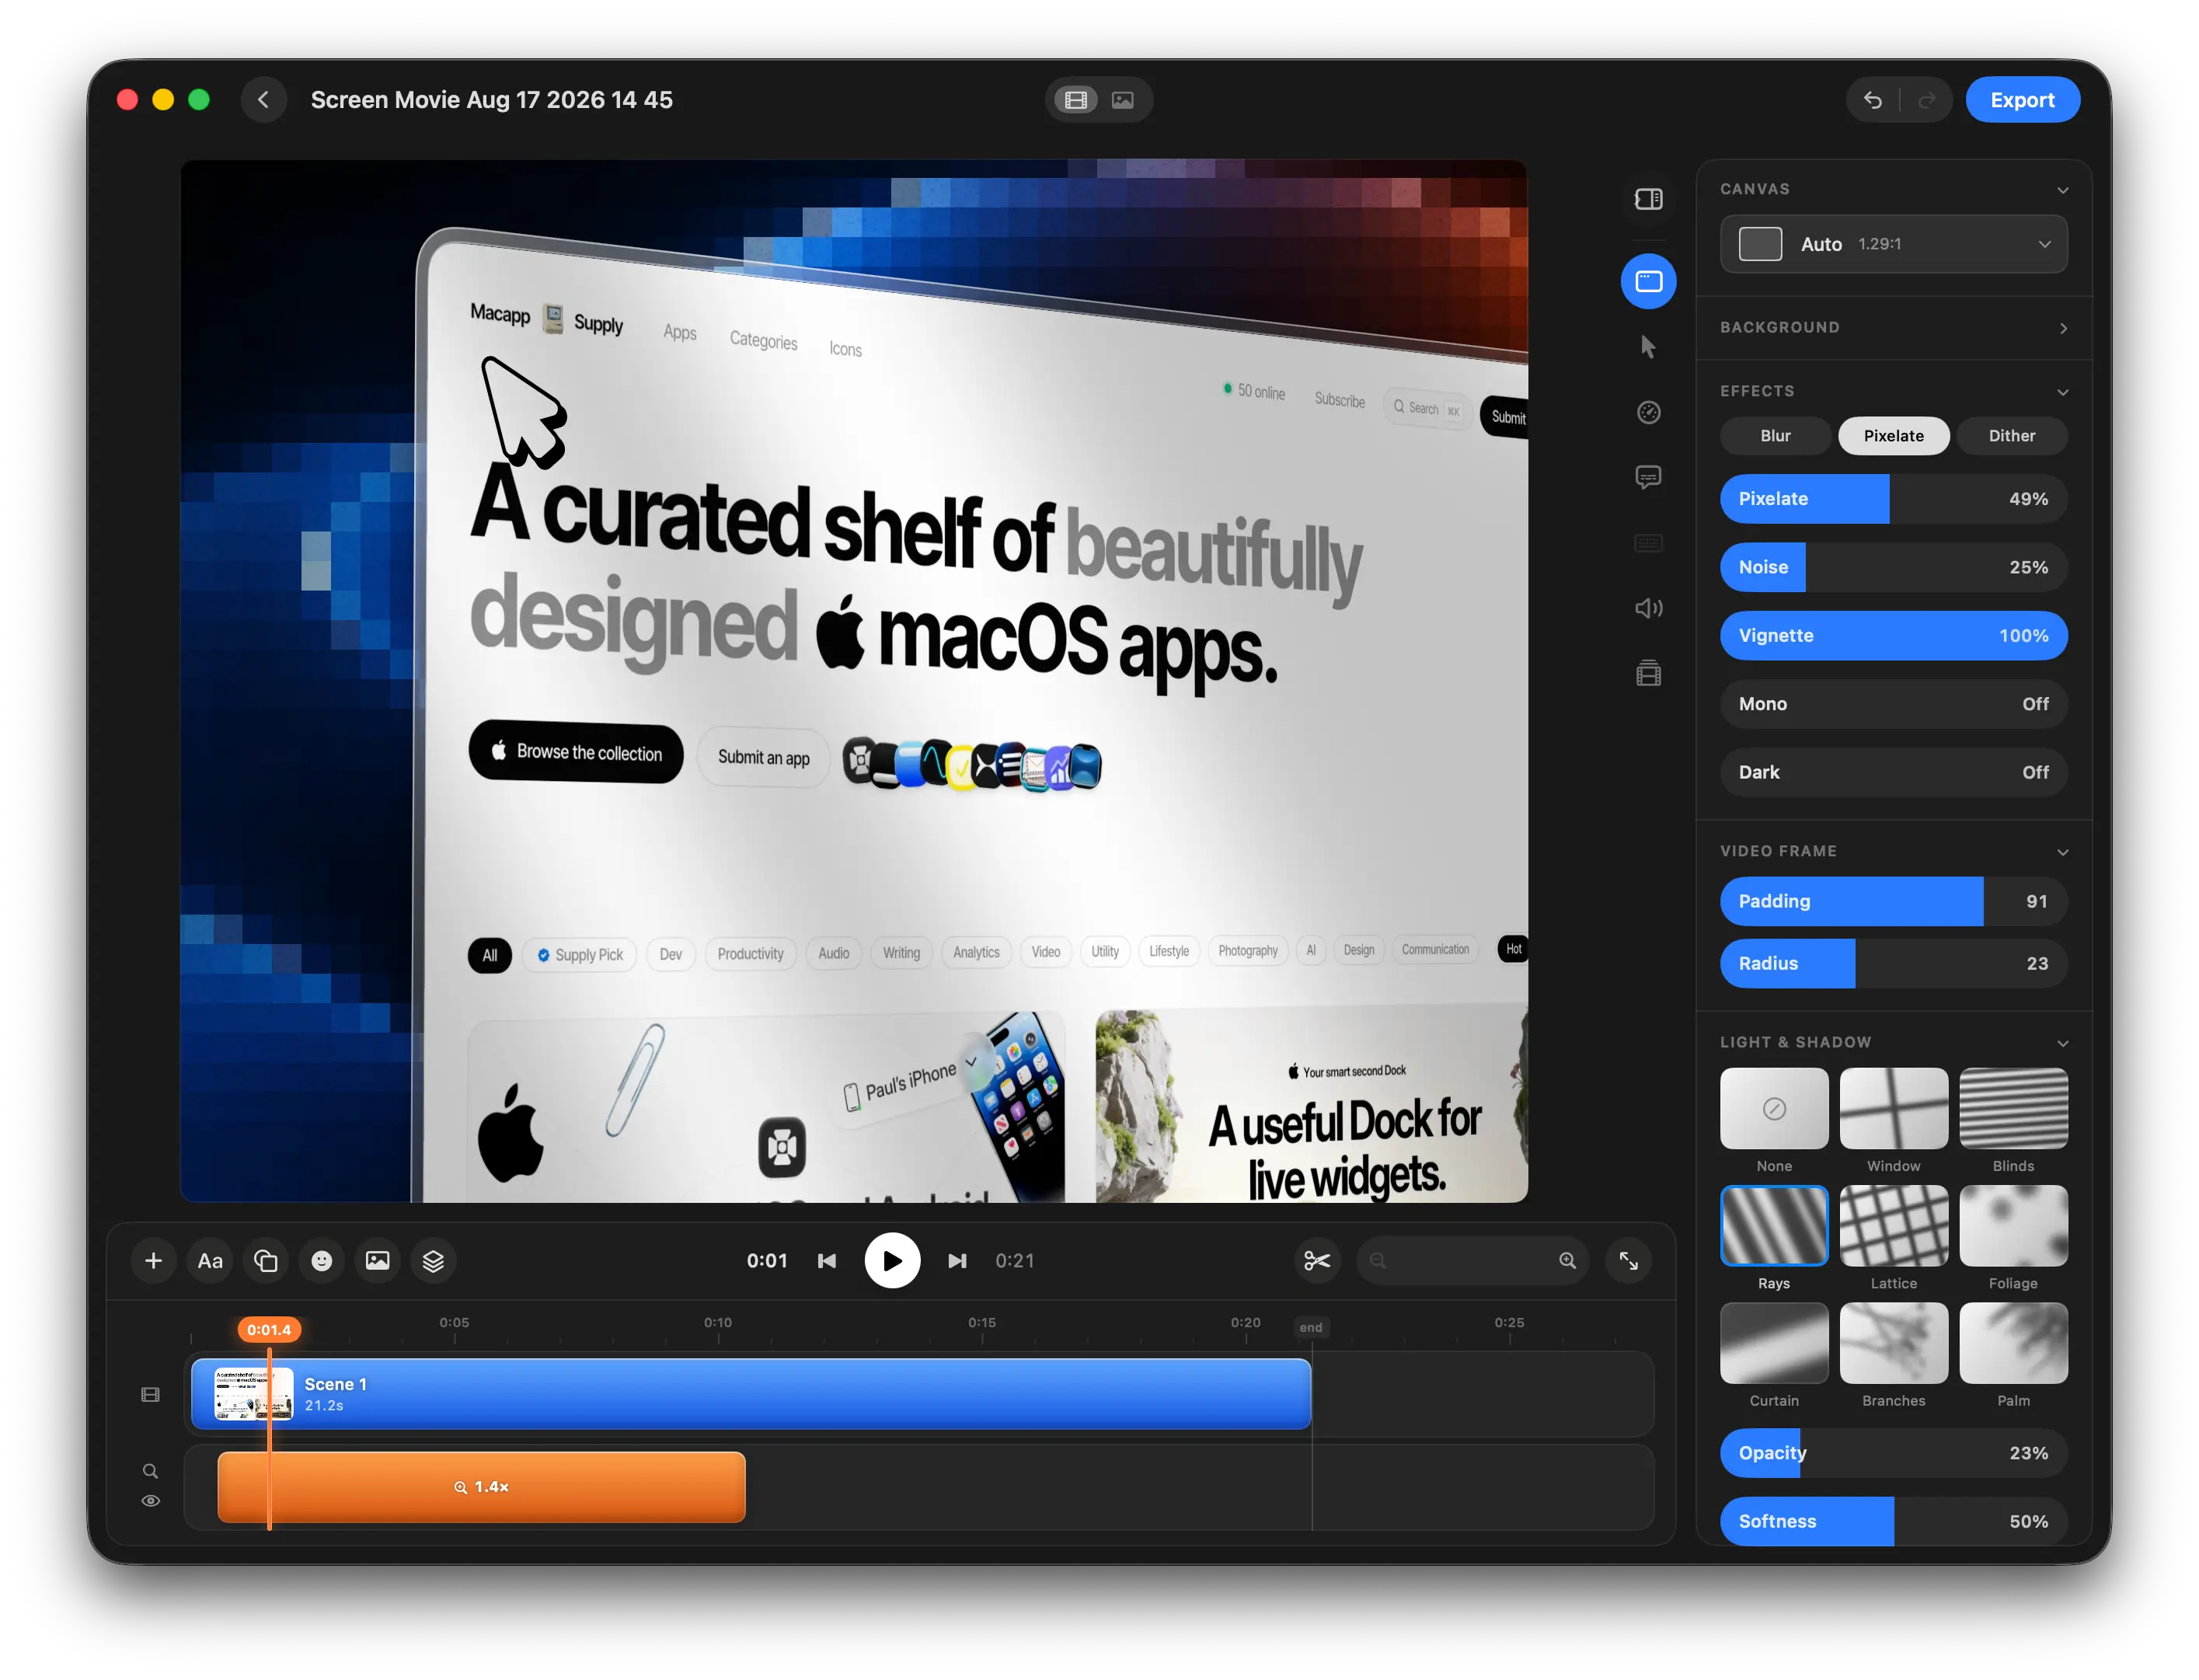
Task: Toggle the Mono effect on
Action: click(1894, 704)
